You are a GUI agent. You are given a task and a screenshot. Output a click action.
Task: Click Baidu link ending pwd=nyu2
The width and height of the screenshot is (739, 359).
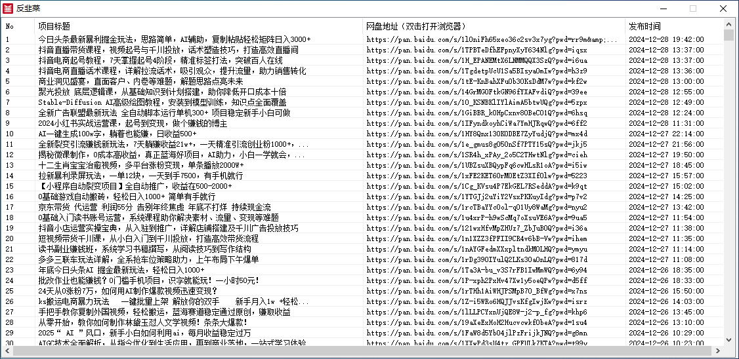coord(477,208)
